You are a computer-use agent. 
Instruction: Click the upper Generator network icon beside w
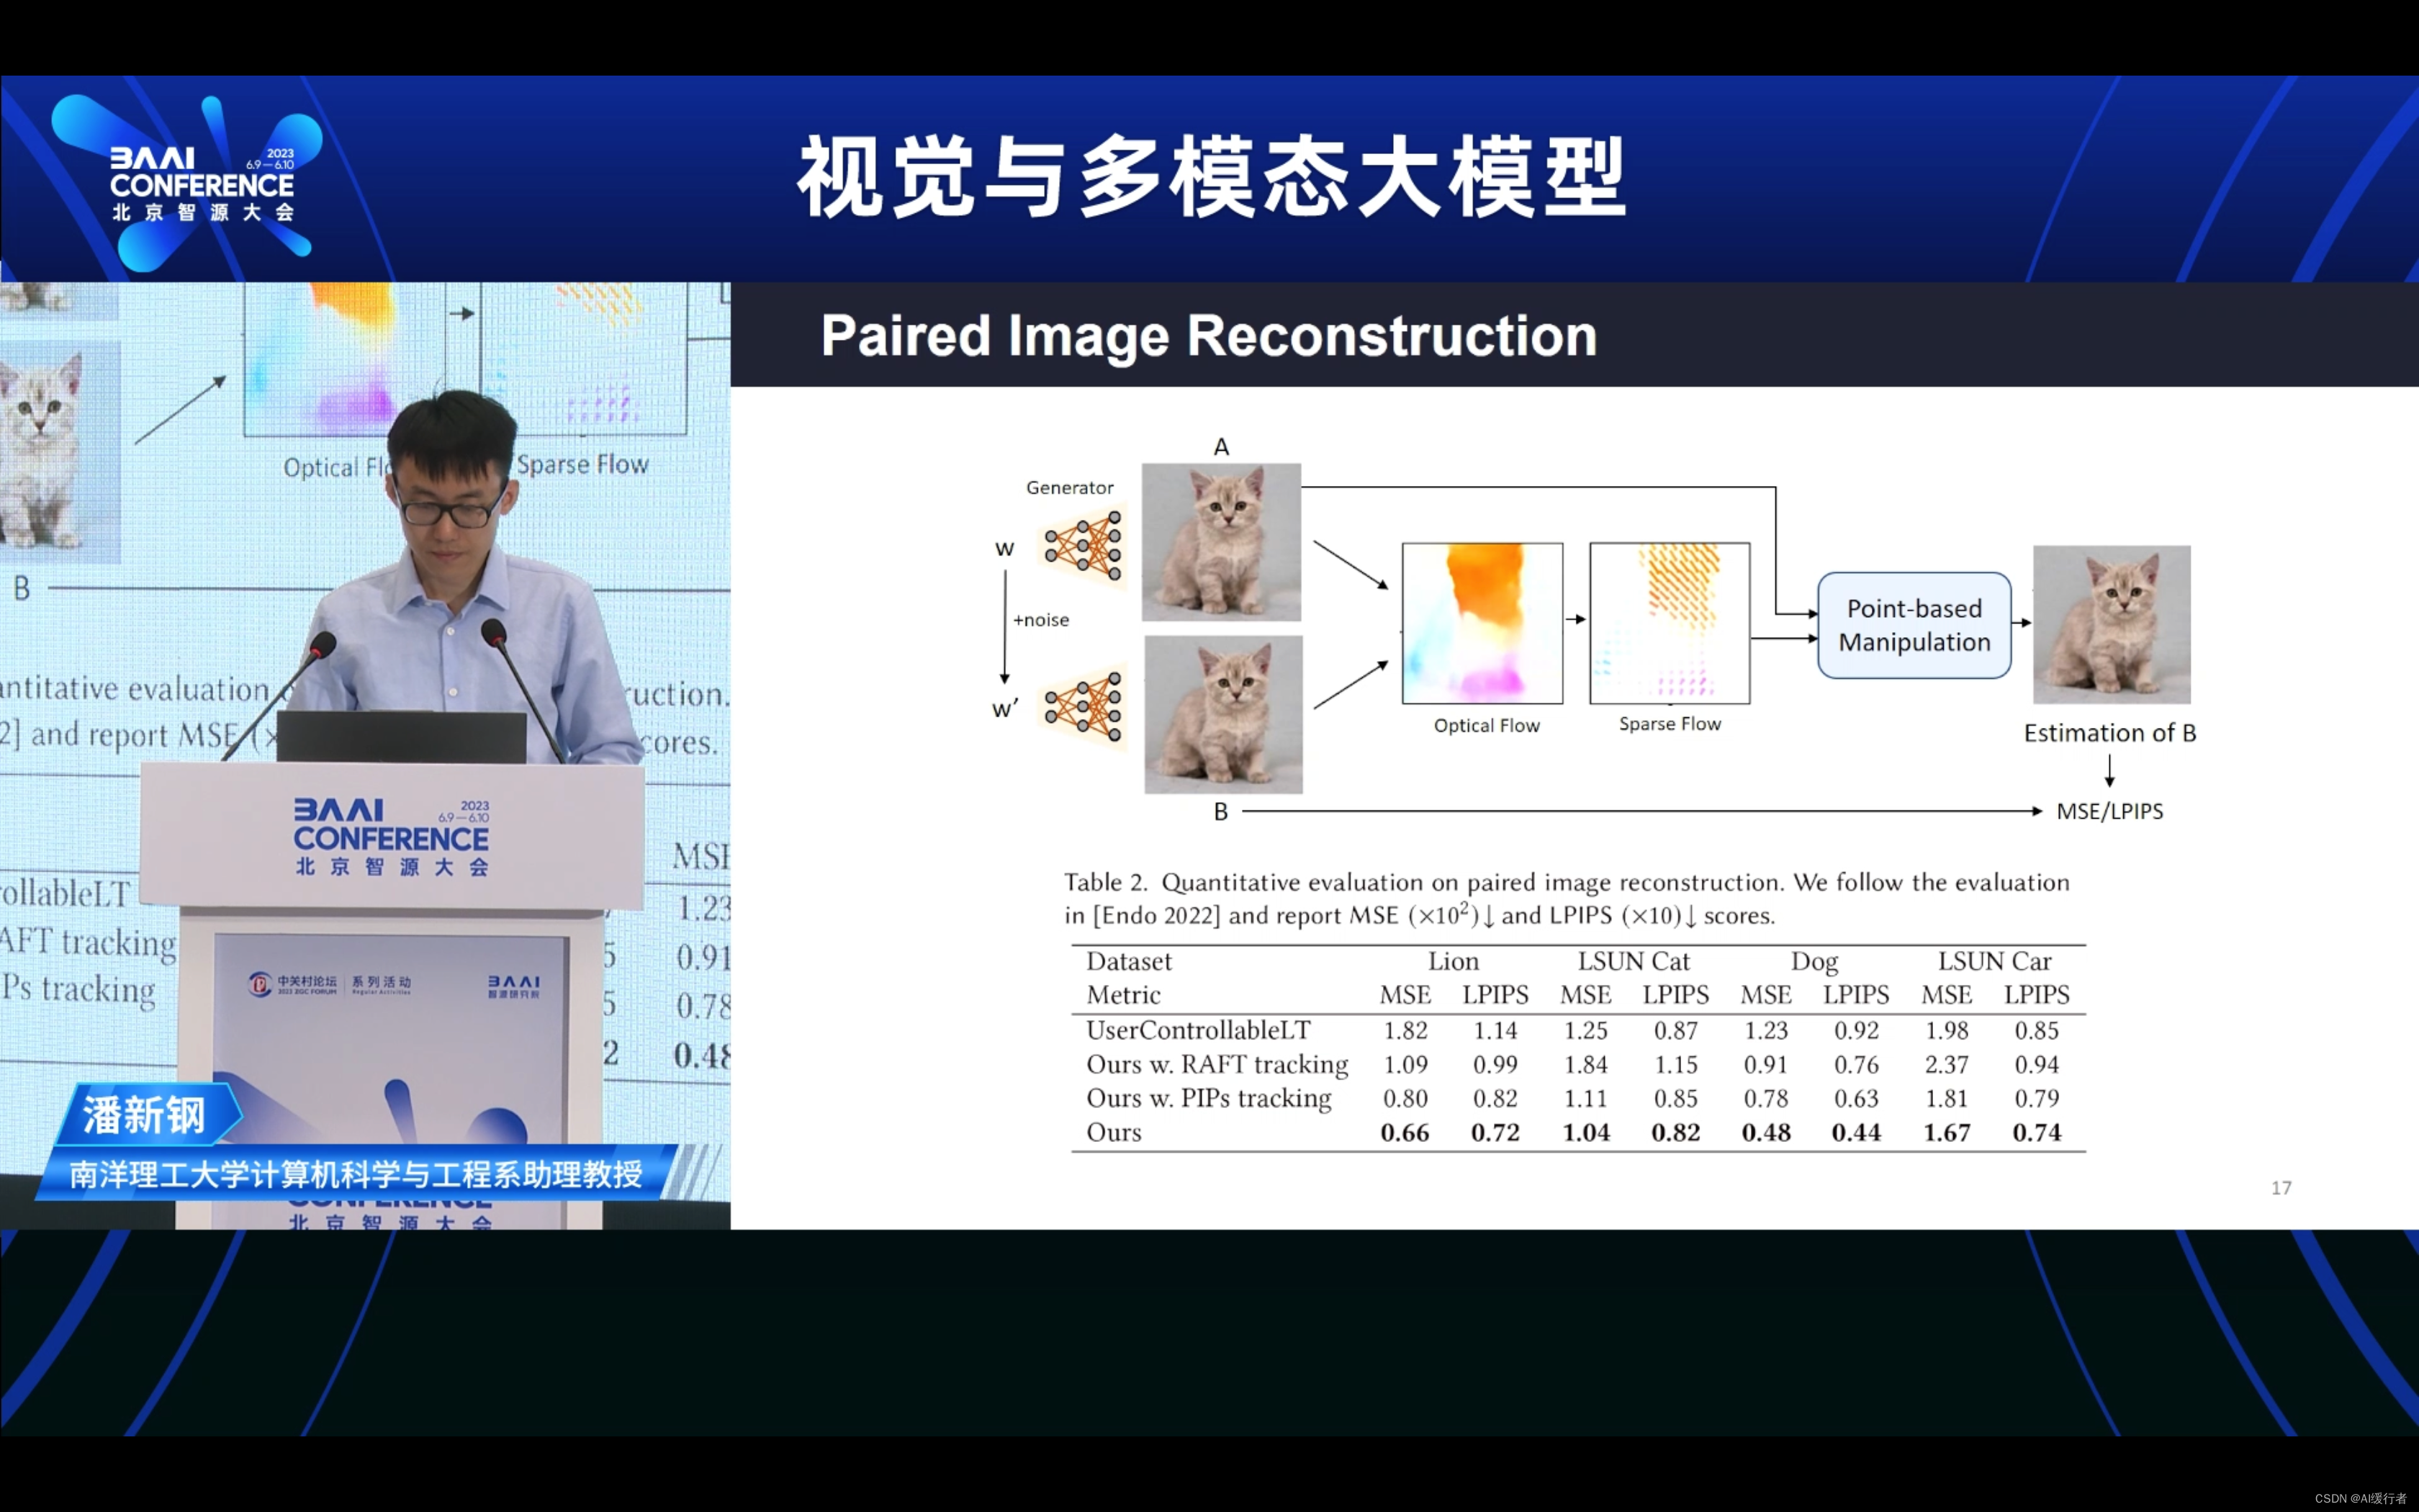pos(1083,546)
